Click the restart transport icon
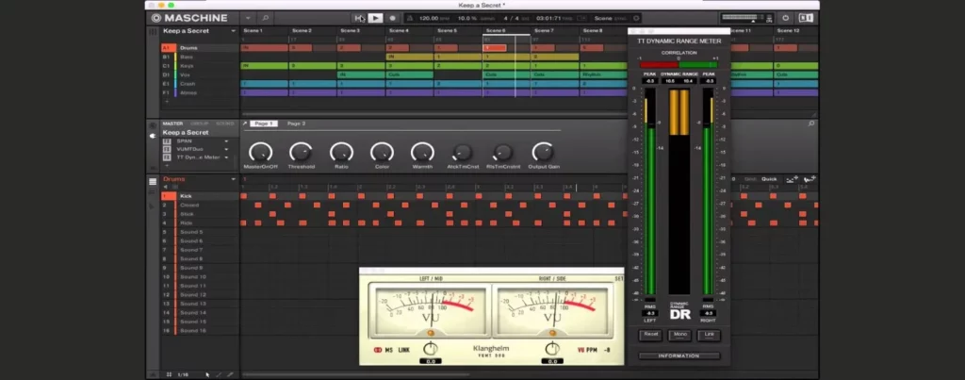 359,18
